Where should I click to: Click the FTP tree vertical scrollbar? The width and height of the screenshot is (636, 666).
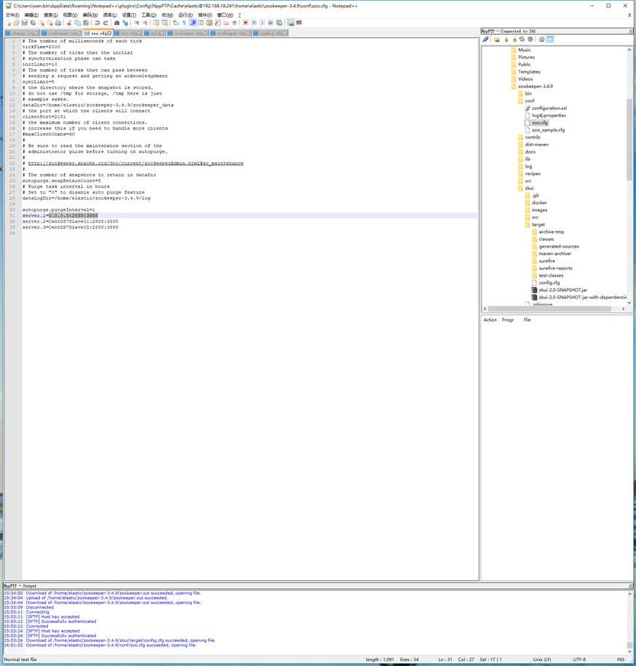point(629,140)
